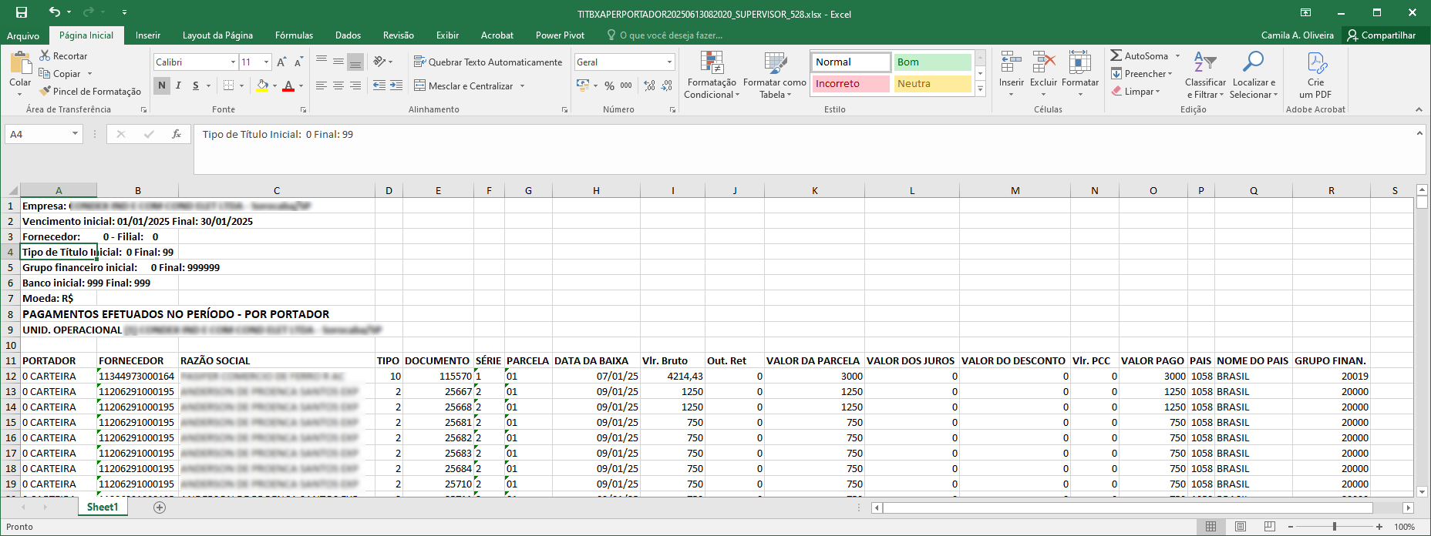Switch to Normal view in status bar
The width and height of the screenshot is (1431, 536).
tap(1210, 527)
